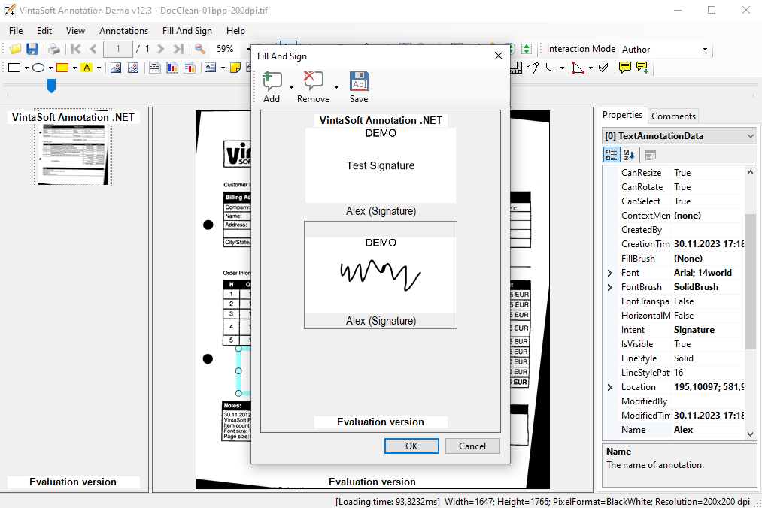Select the handwritten signature thumbnail
The width and height of the screenshot is (762, 508).
(381, 275)
